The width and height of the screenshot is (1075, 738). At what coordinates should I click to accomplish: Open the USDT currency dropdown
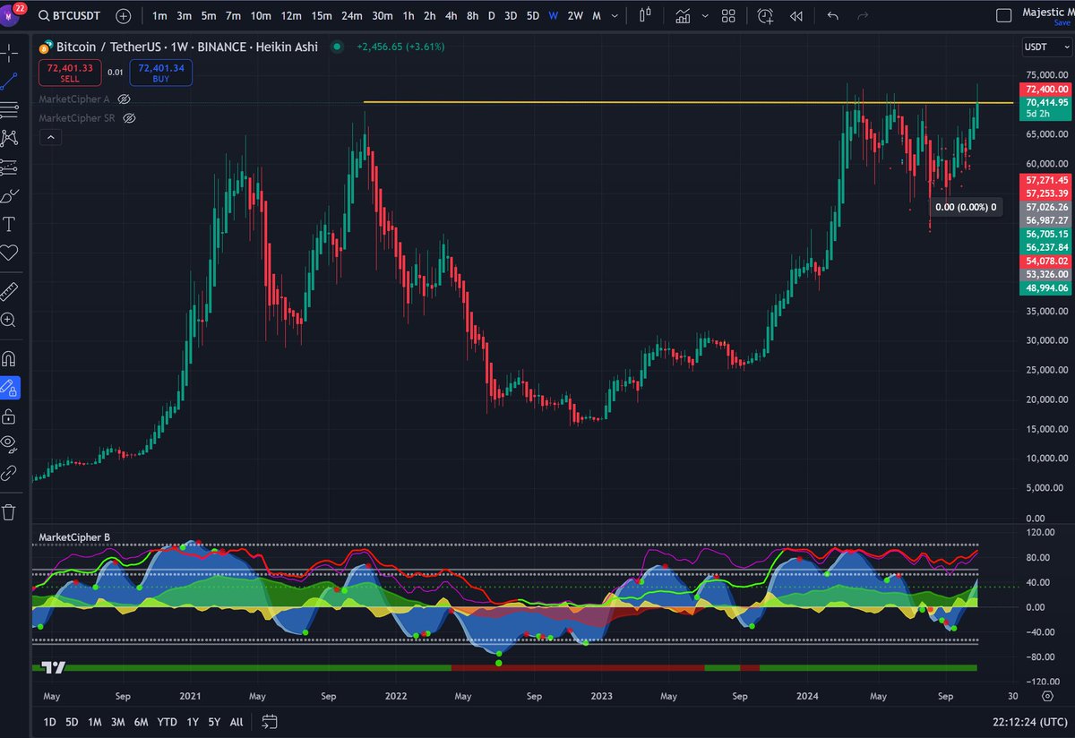click(1045, 47)
